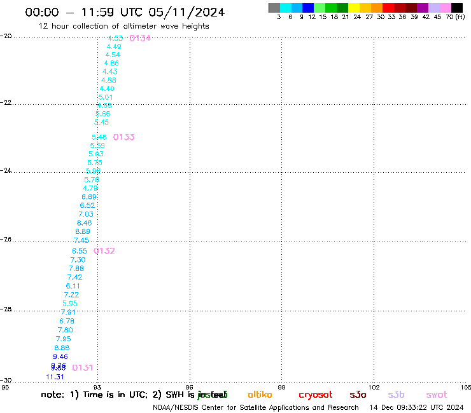Click the gray swatch in the color legend

click(x=274, y=8)
